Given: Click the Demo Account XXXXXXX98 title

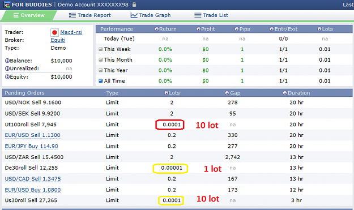Looking at the screenshot, I should coord(93,5).
